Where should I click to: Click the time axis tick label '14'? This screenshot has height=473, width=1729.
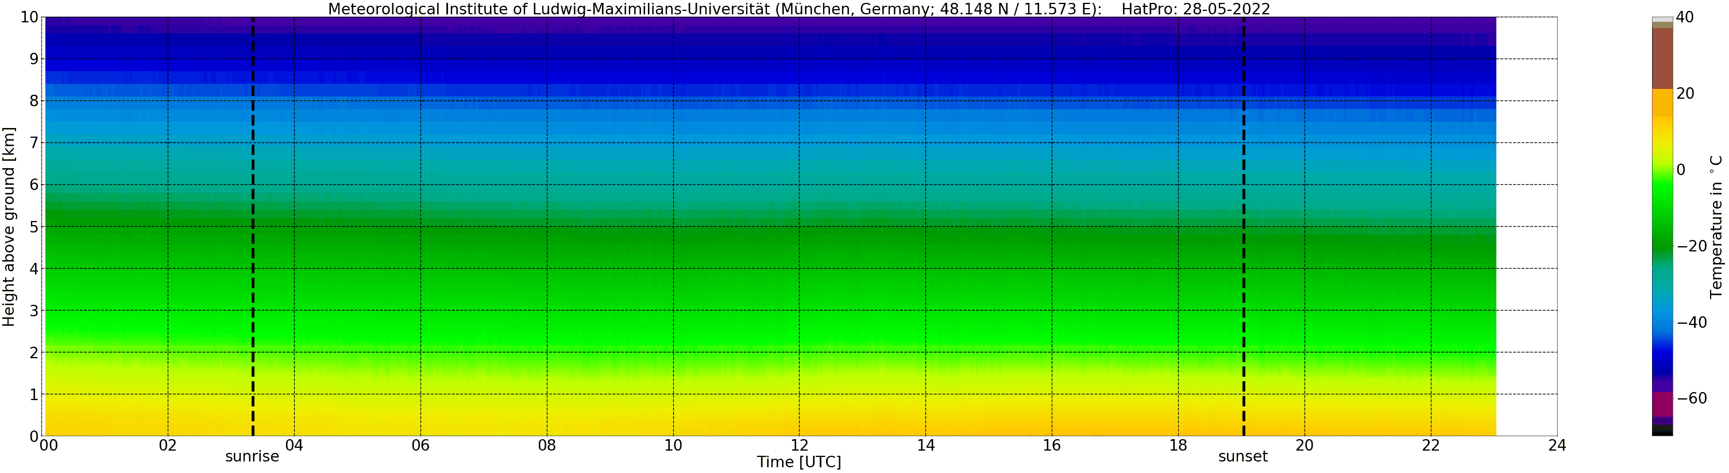click(x=925, y=445)
